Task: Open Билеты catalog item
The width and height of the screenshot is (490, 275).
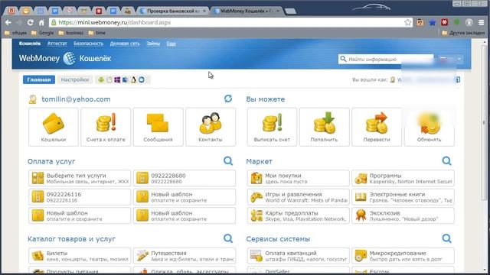Action: pos(80,256)
